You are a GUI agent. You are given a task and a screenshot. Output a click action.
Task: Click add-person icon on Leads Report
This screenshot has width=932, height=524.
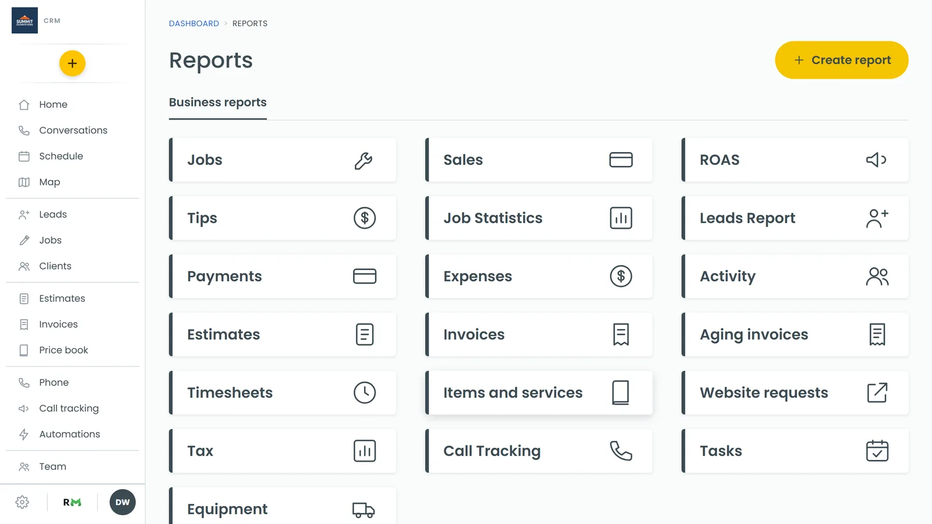(877, 218)
